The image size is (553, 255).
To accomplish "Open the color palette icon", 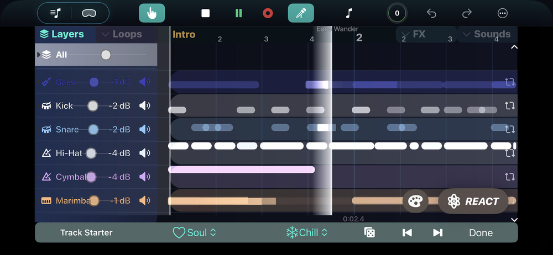I will point(415,201).
